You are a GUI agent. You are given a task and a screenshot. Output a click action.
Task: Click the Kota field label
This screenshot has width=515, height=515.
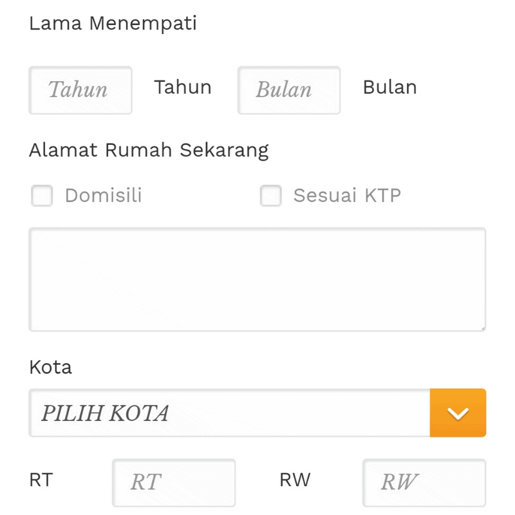50,367
